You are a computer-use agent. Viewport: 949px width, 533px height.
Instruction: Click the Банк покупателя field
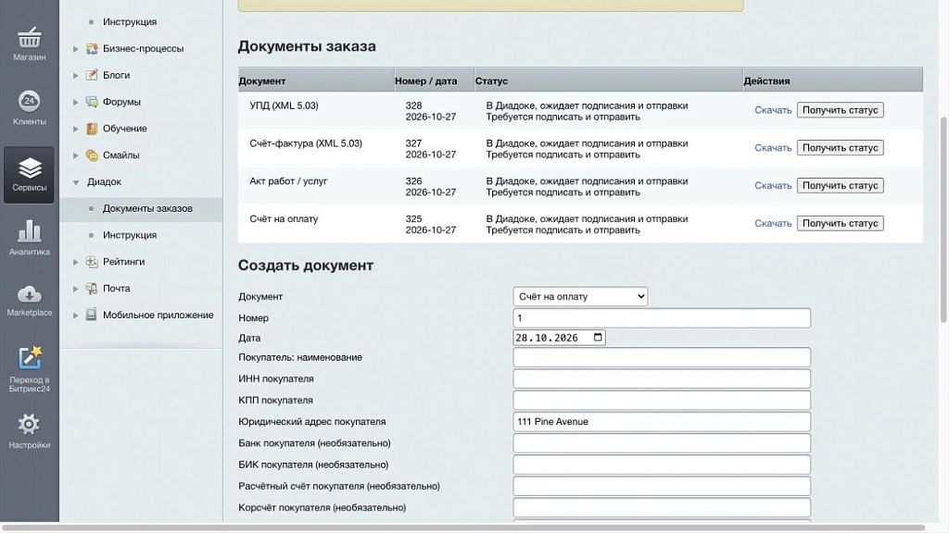(x=662, y=443)
